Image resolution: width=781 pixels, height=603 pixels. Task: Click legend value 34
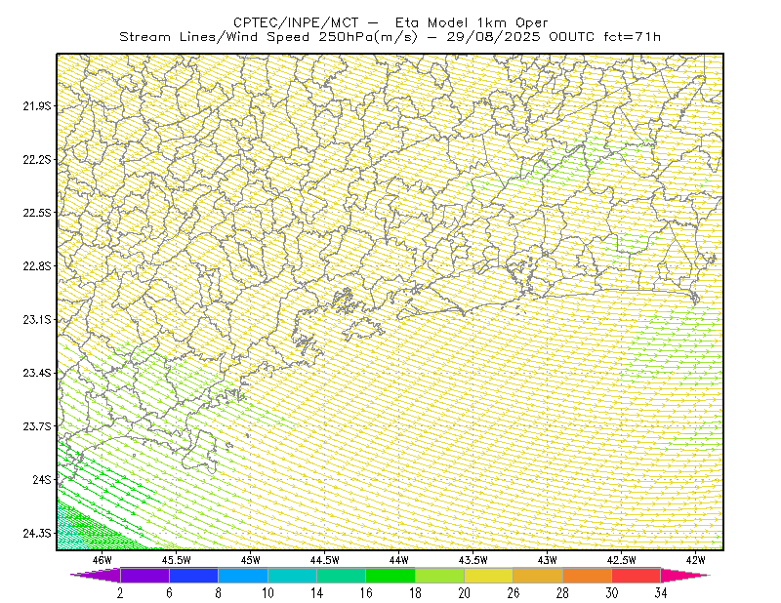point(661,593)
